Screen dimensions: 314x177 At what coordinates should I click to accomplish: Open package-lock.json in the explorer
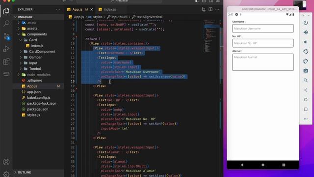[x=41, y=103]
